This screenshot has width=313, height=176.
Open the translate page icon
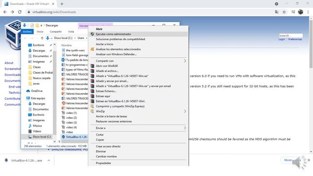(x=277, y=12)
